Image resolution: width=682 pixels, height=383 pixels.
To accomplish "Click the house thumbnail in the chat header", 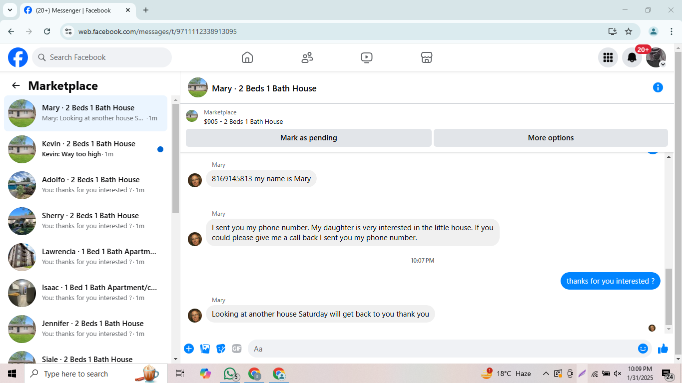I will (198, 87).
